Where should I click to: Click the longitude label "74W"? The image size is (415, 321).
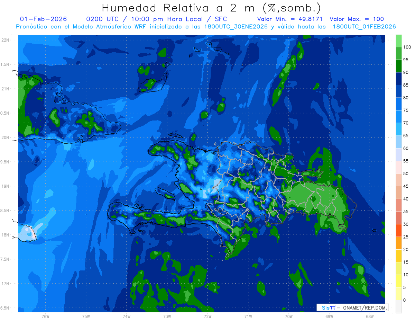coord(126,316)
